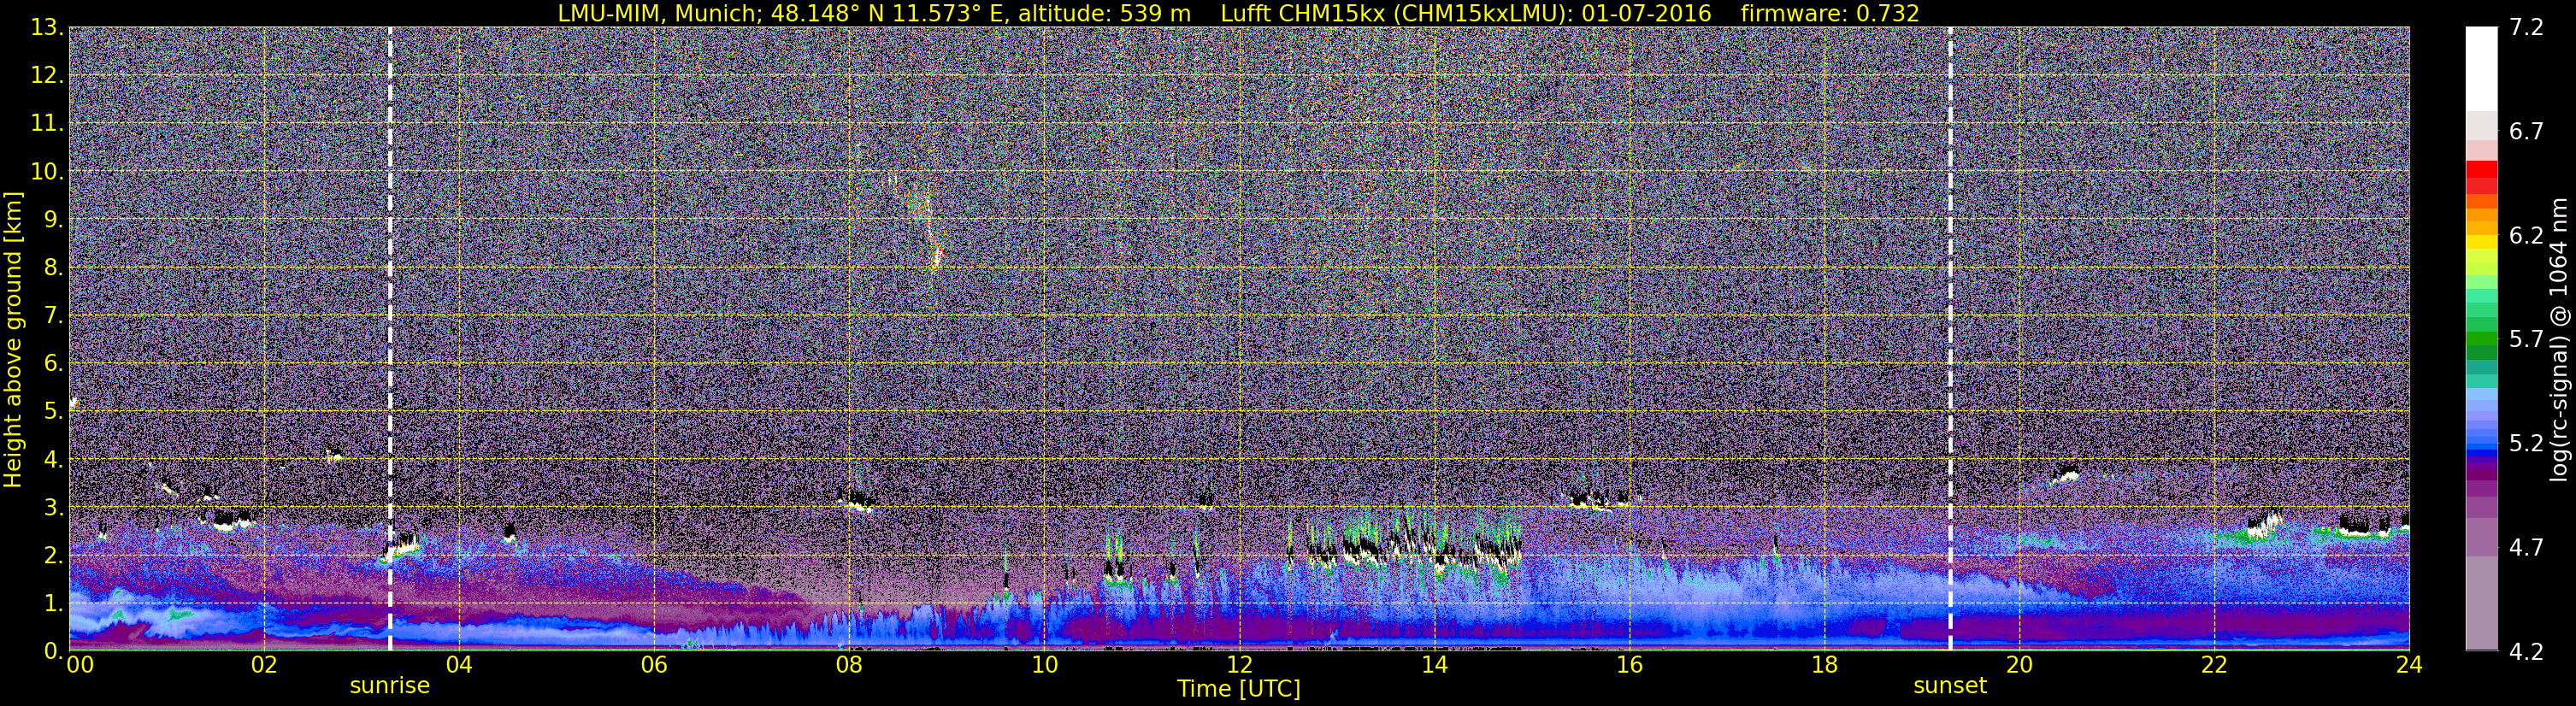Click the time axis tick label '06'

pyautogui.click(x=654, y=665)
